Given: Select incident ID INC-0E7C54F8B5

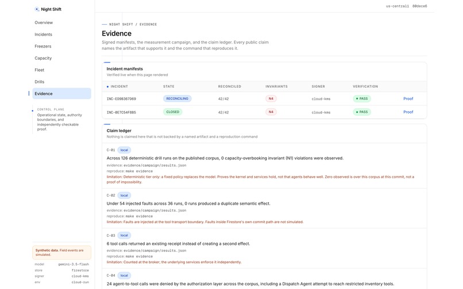Looking at the screenshot, I should click(x=121, y=112).
